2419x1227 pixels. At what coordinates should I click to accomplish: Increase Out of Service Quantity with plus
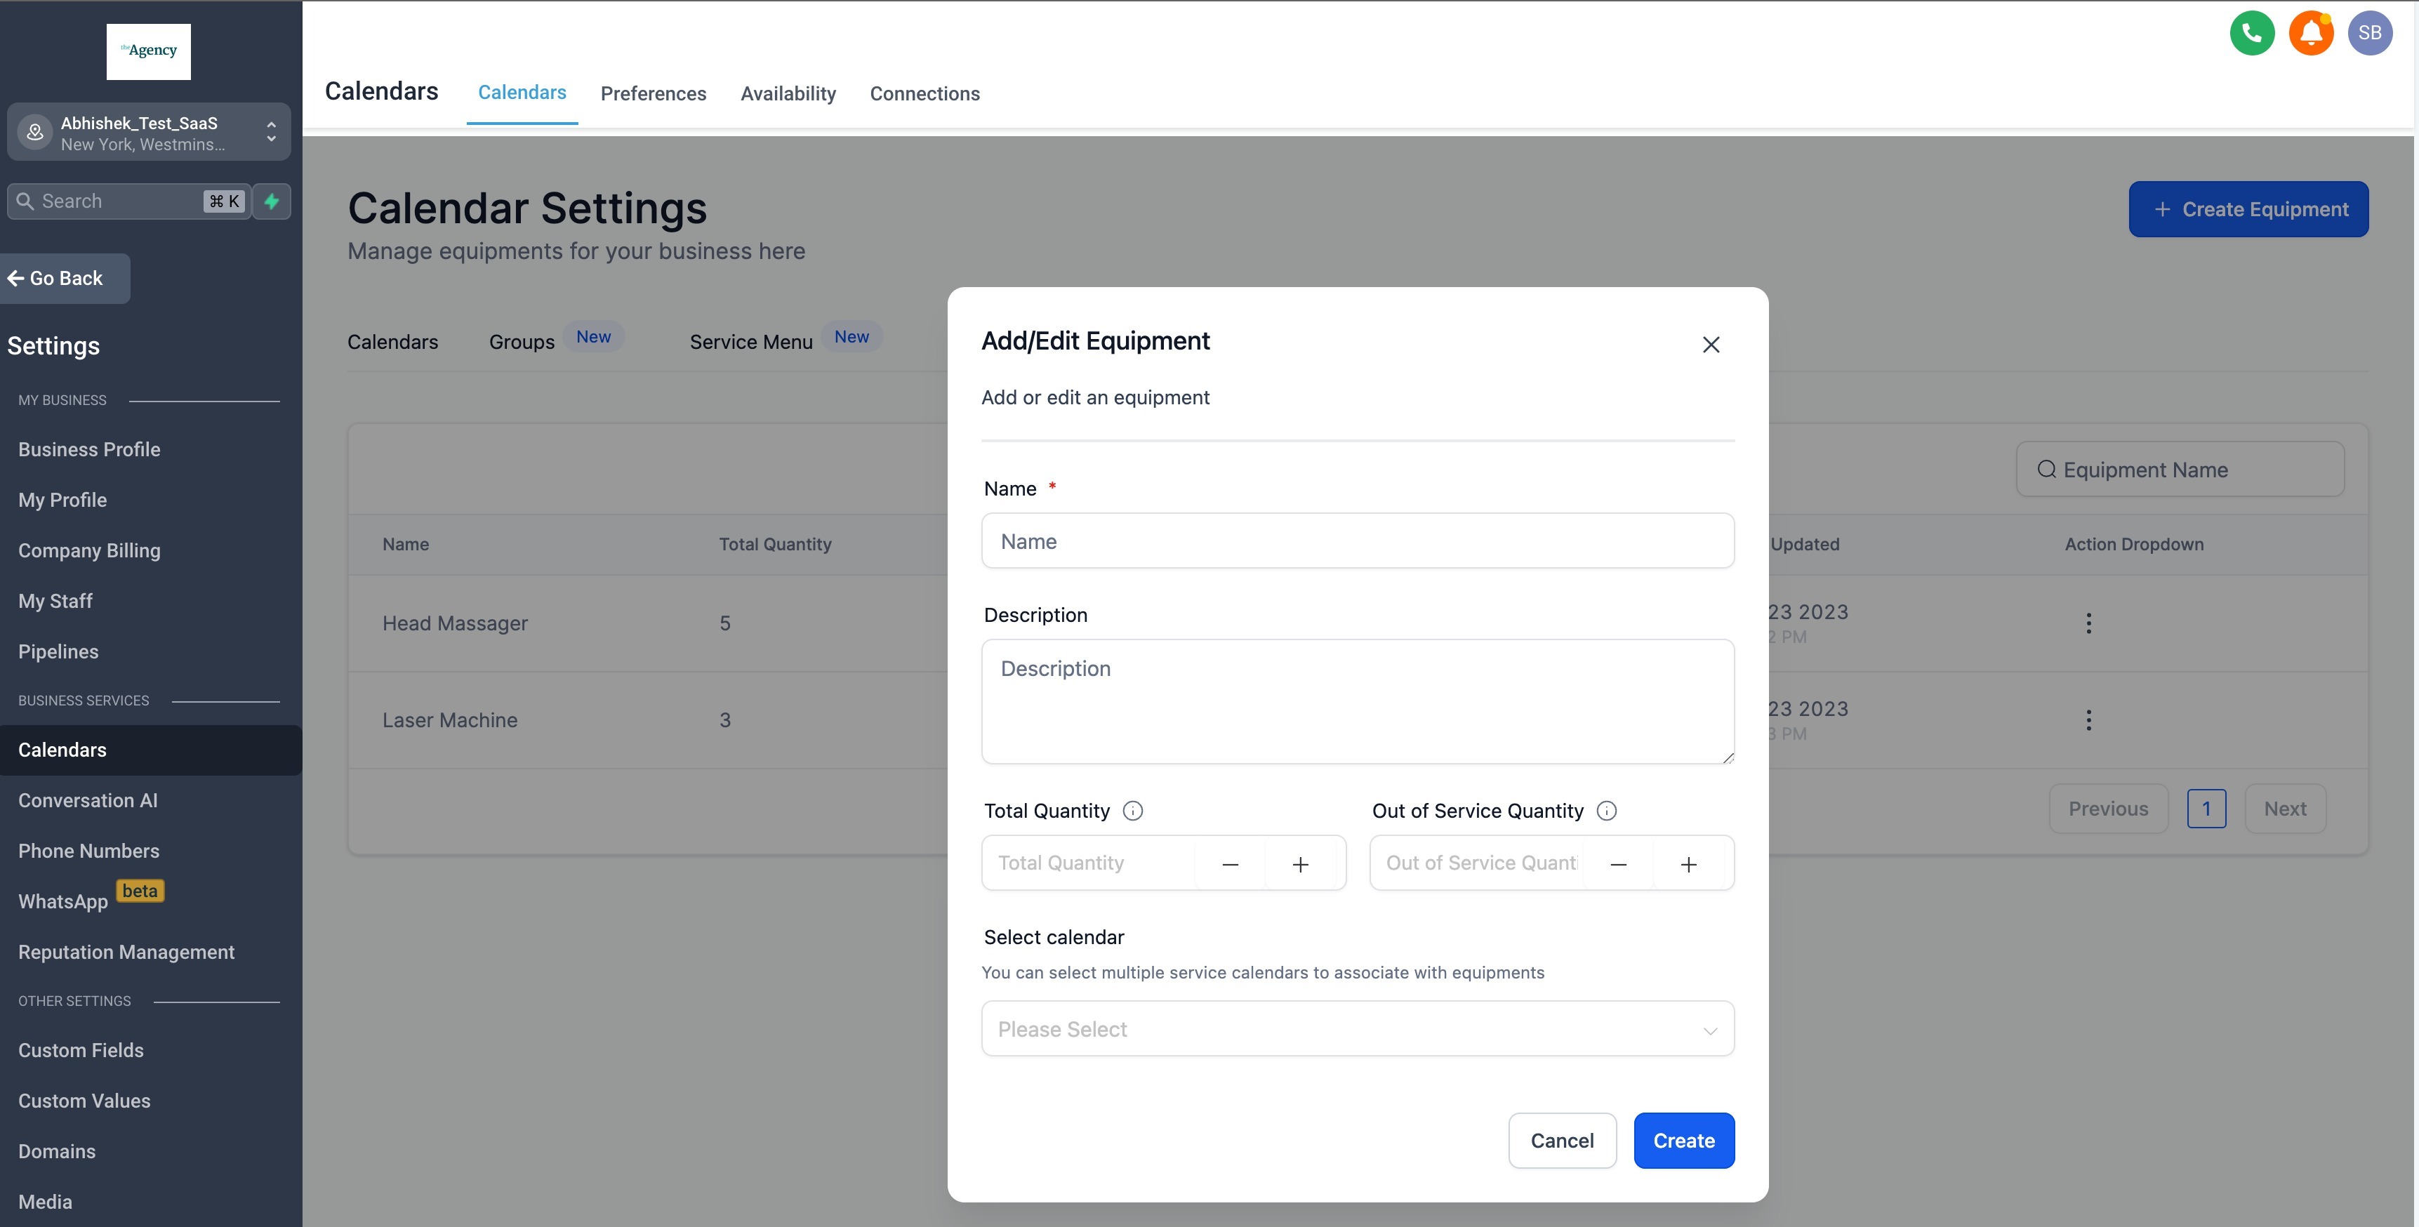point(1688,863)
